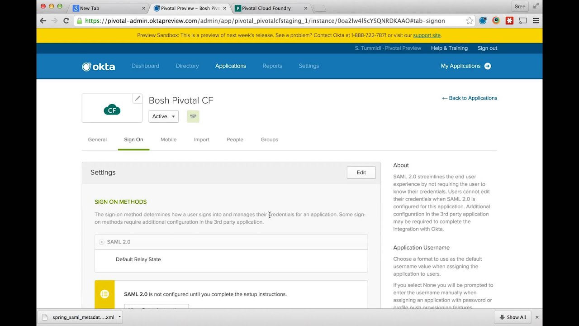
Task: Switch to the People tab
Action: click(235, 139)
